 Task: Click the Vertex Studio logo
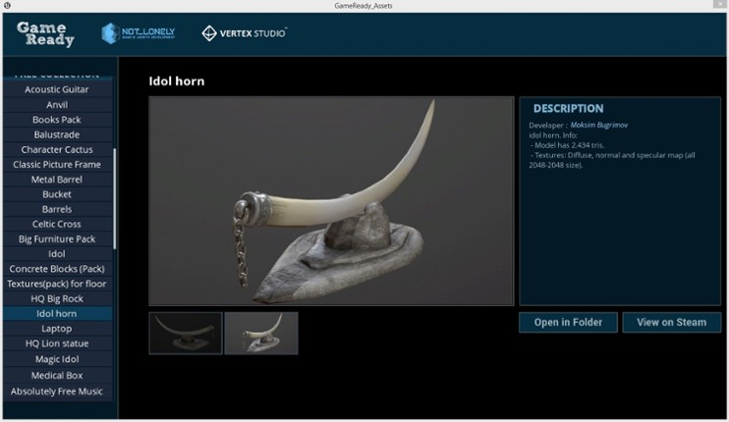tap(245, 34)
